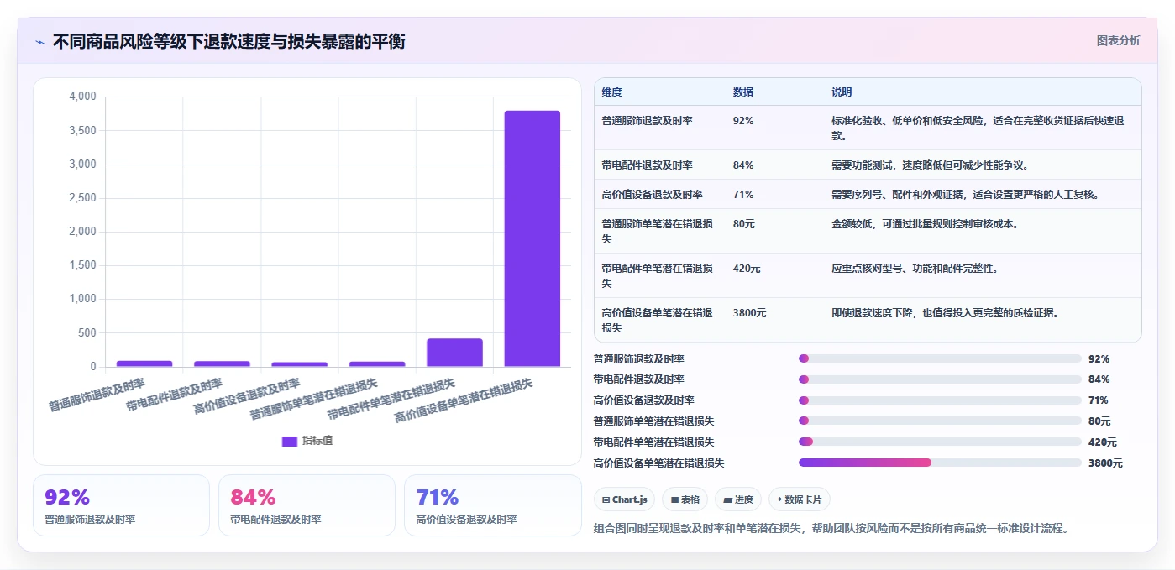
Task: Click the trend icon beside the page title
Action: click(x=40, y=42)
